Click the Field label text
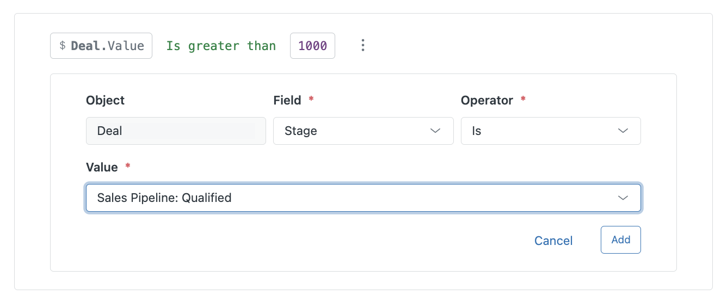The width and height of the screenshot is (727, 307). [287, 101]
